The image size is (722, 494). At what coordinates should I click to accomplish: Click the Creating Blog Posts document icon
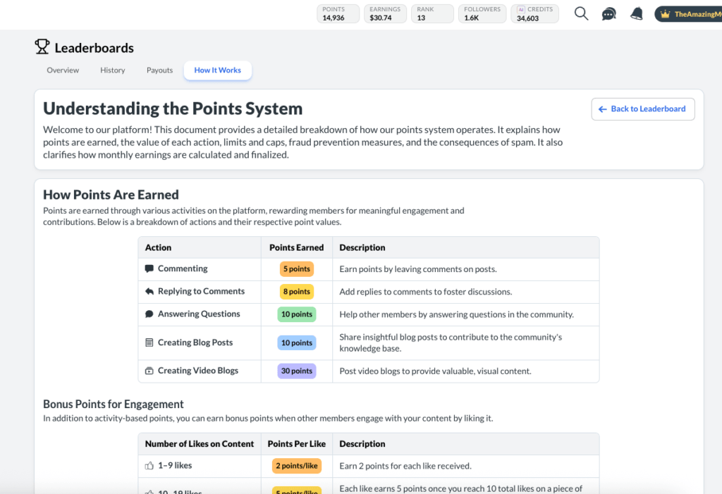(x=149, y=342)
